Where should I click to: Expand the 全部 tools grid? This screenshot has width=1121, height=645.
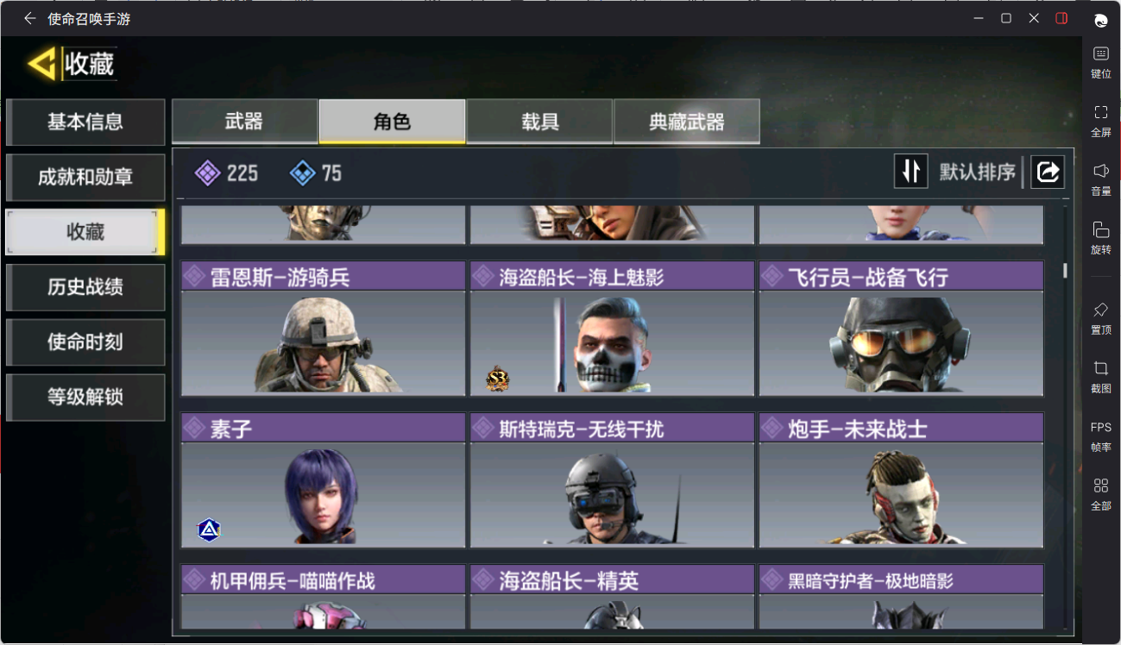tap(1101, 494)
